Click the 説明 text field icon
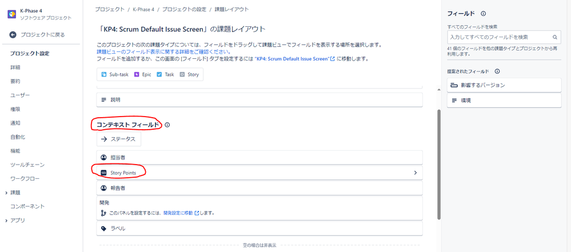This screenshot has height=252, width=571. pyautogui.click(x=104, y=99)
